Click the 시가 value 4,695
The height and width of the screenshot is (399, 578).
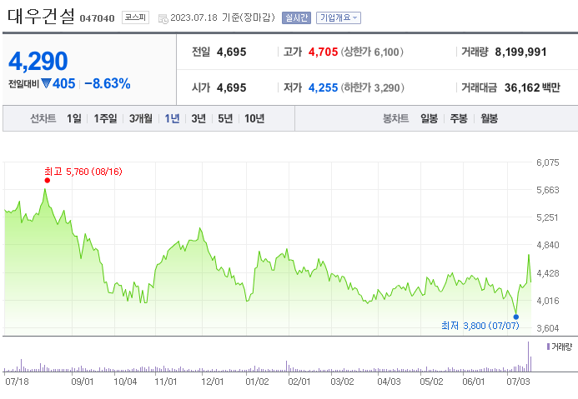click(232, 88)
